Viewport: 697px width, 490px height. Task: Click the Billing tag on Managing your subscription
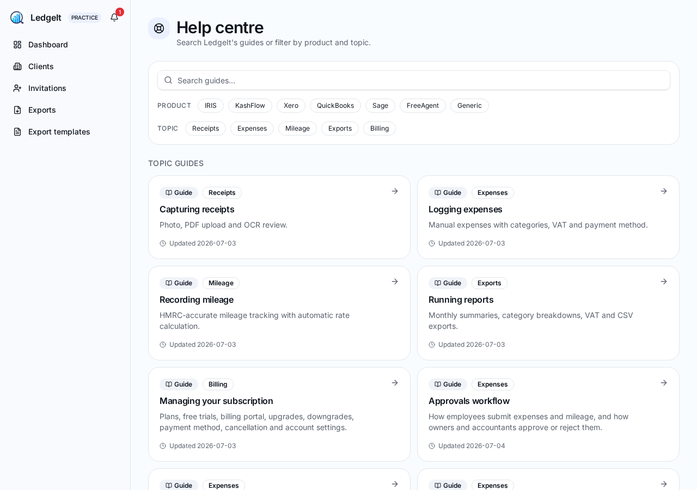coord(218,384)
